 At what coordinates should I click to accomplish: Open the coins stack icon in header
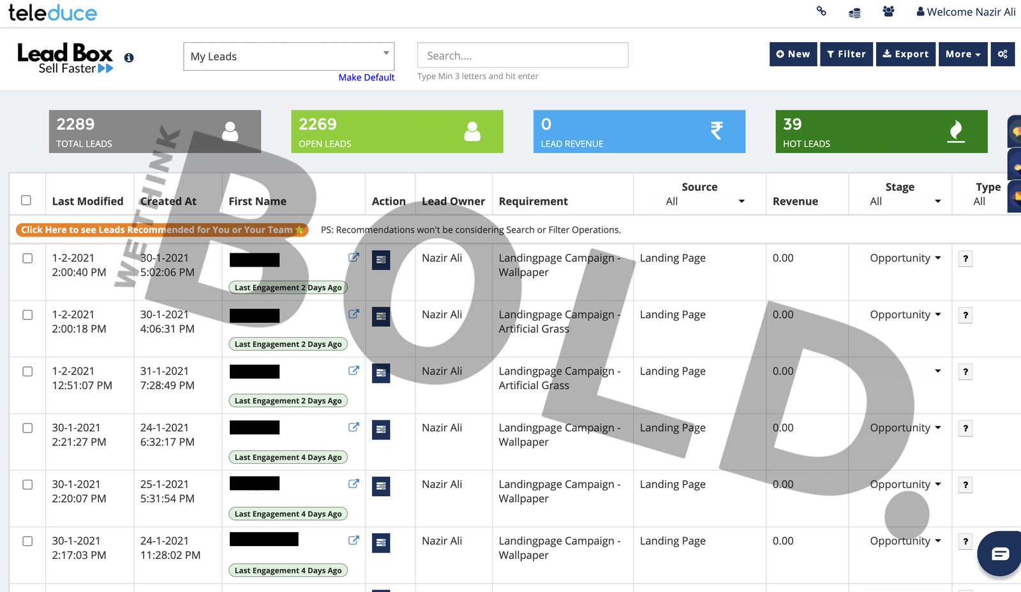pyautogui.click(x=854, y=12)
